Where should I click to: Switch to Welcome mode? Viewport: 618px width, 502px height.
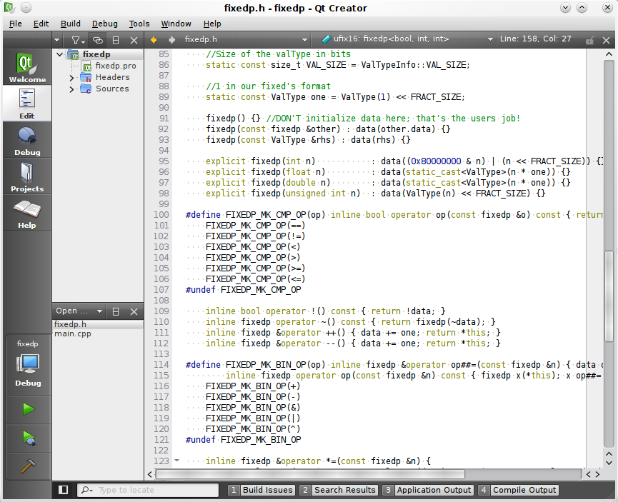(x=26, y=69)
